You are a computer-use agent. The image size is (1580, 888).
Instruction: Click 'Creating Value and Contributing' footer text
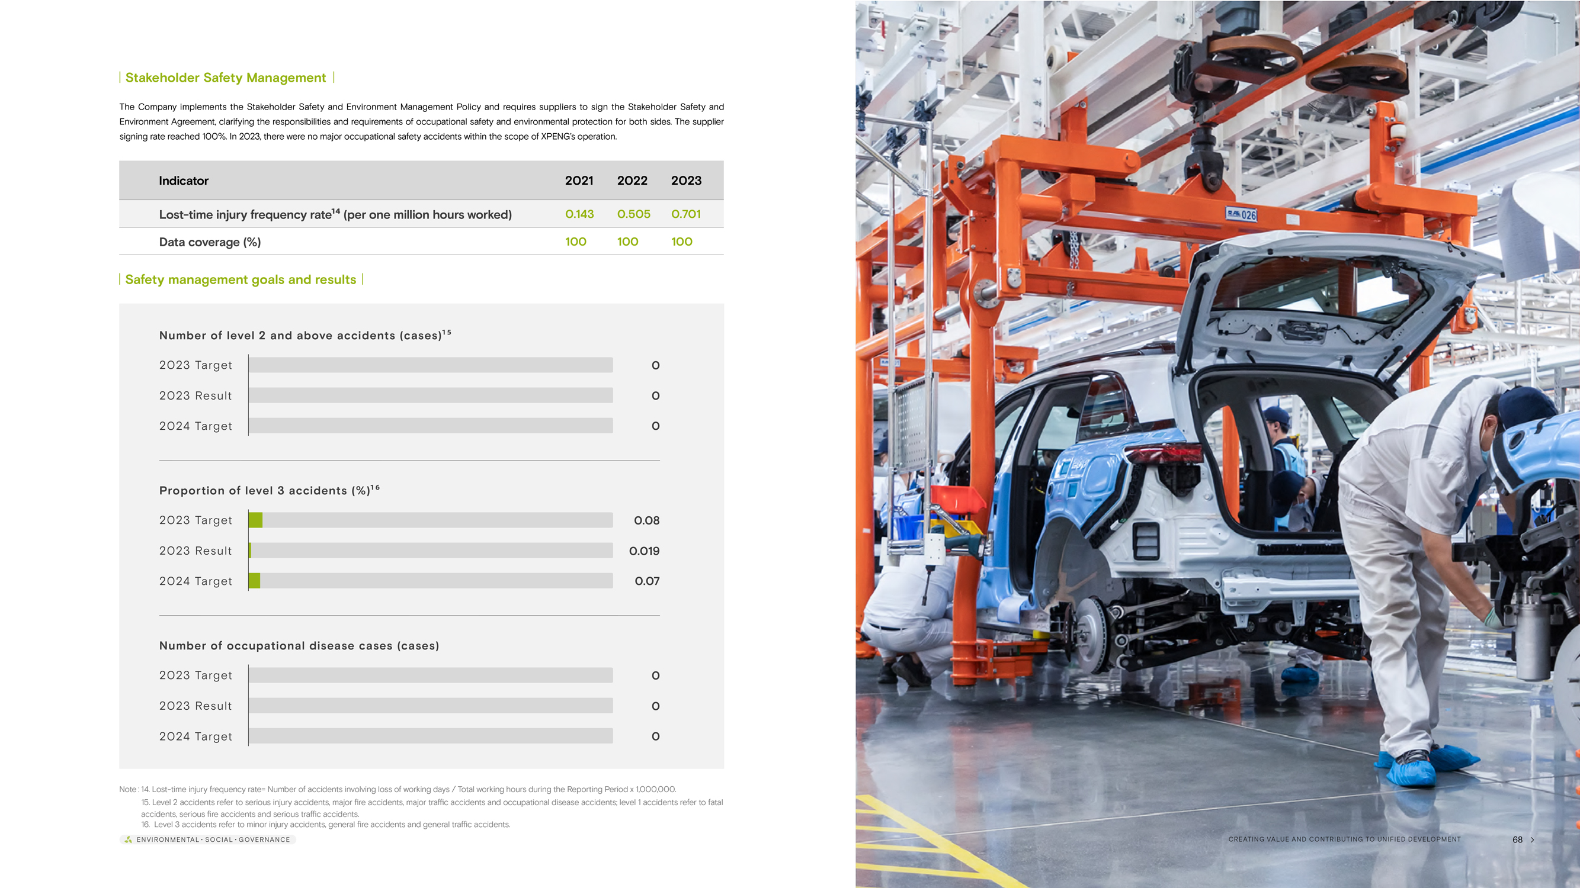(x=1344, y=839)
